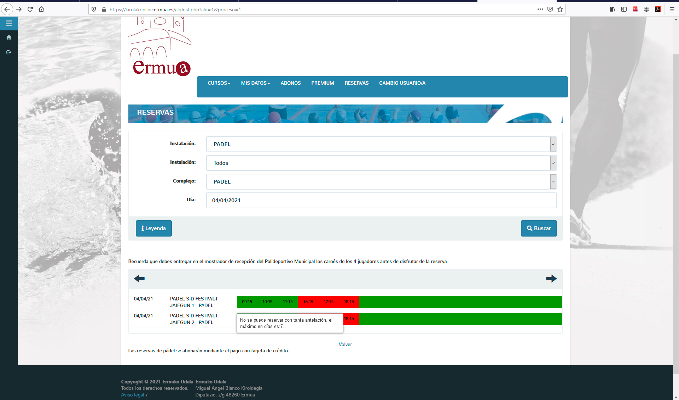Image resolution: width=679 pixels, height=400 pixels.
Task: Open the MIS DATOS menu
Action: pyautogui.click(x=255, y=83)
